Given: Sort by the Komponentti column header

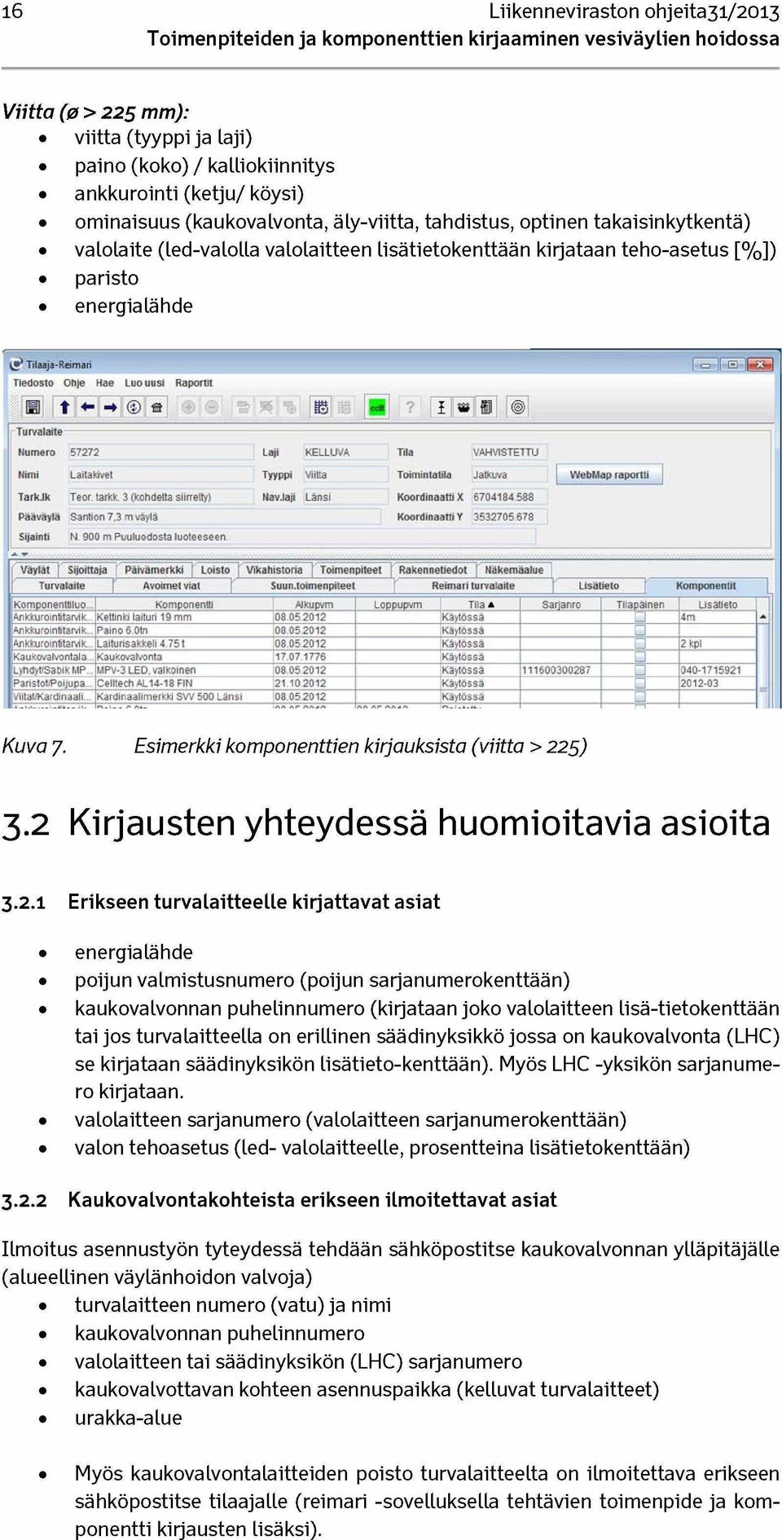Looking at the screenshot, I should [x=184, y=605].
